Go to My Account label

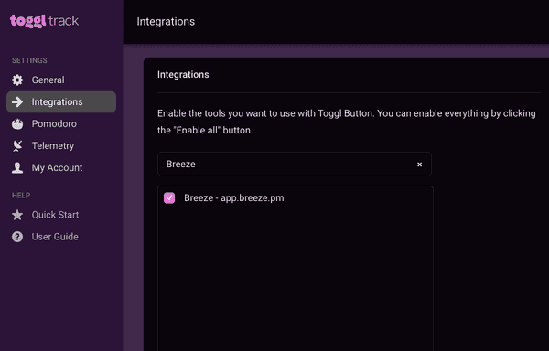click(x=57, y=168)
